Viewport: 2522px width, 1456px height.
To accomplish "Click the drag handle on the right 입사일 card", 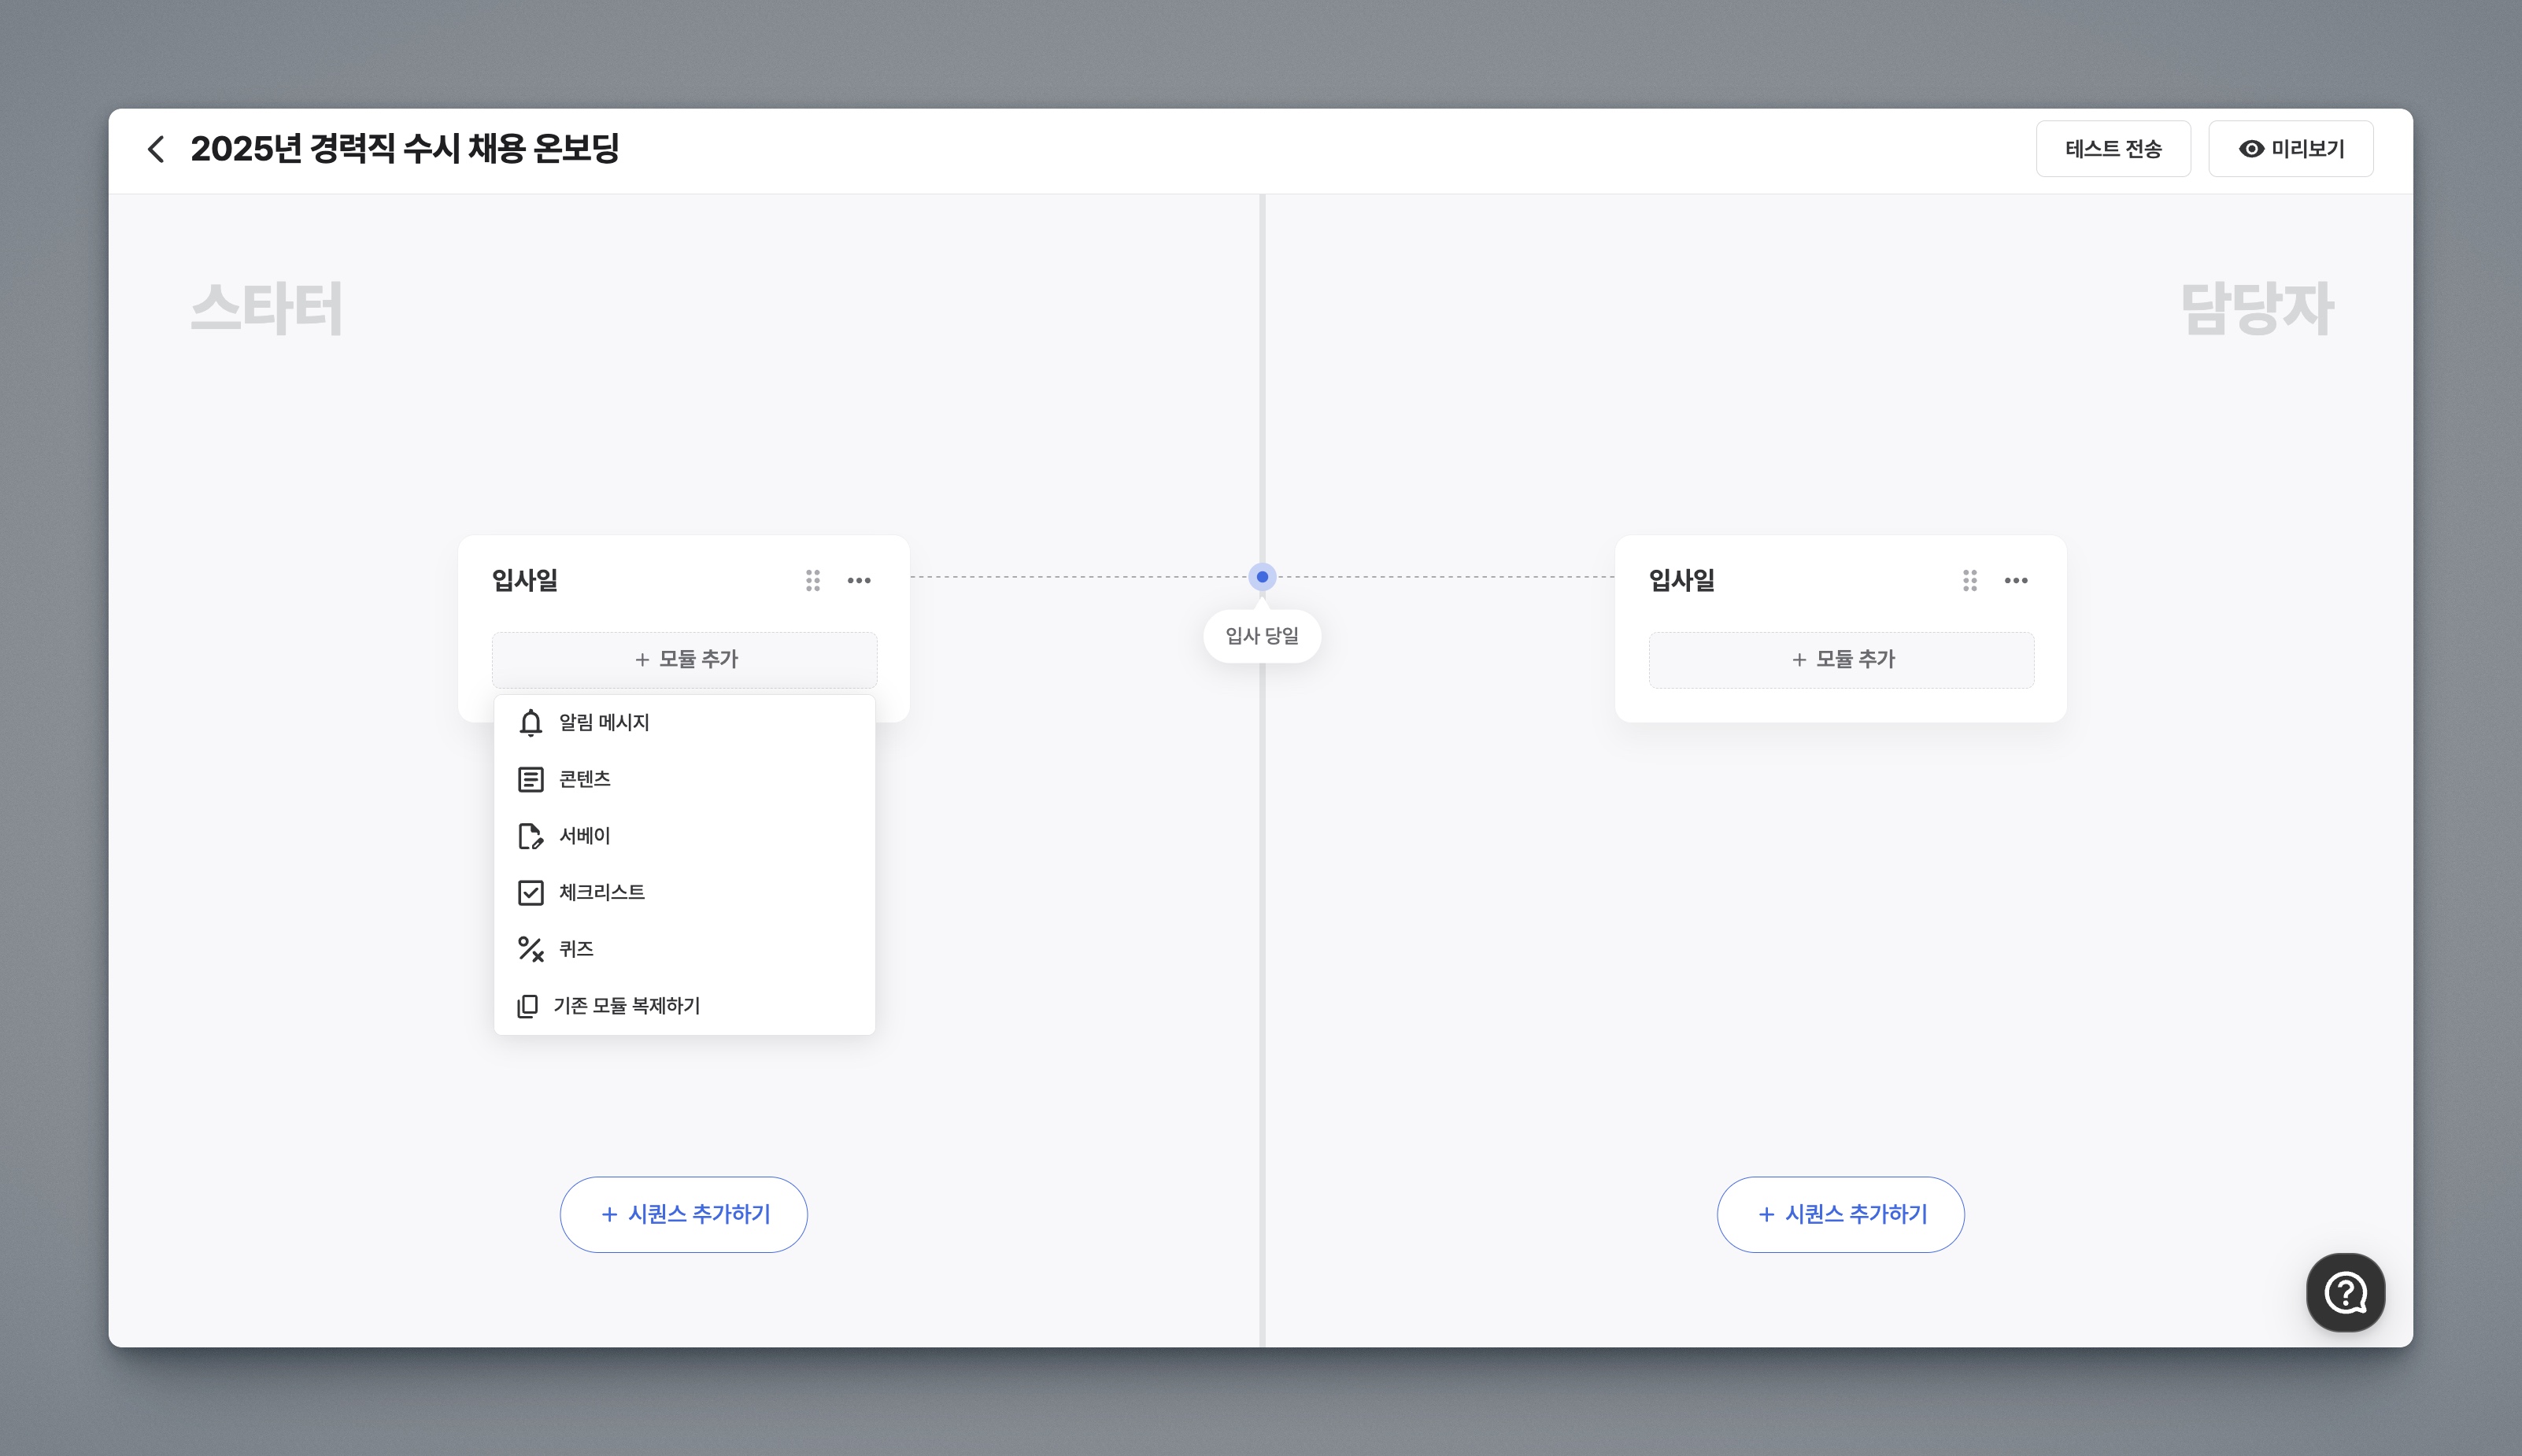I will pos(1969,580).
